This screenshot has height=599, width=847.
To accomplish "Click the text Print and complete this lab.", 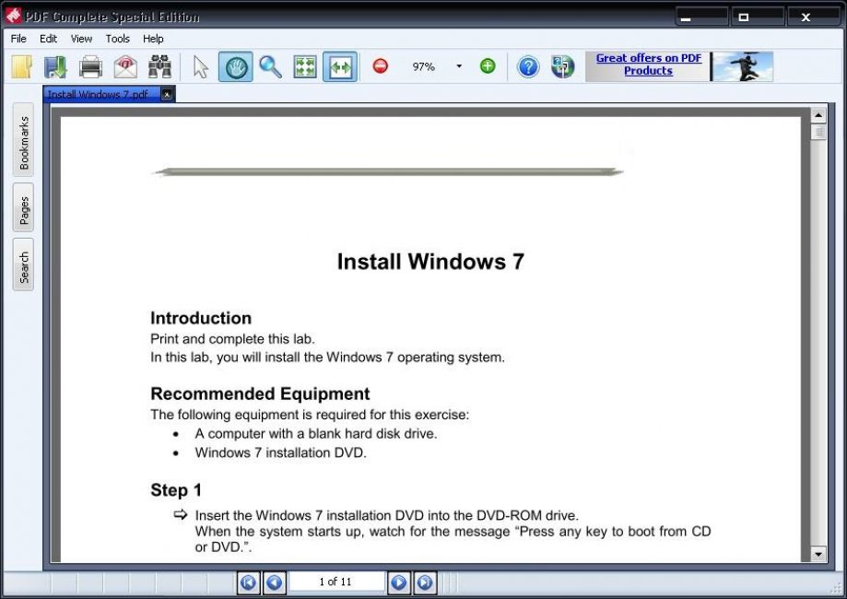I will pos(233,339).
